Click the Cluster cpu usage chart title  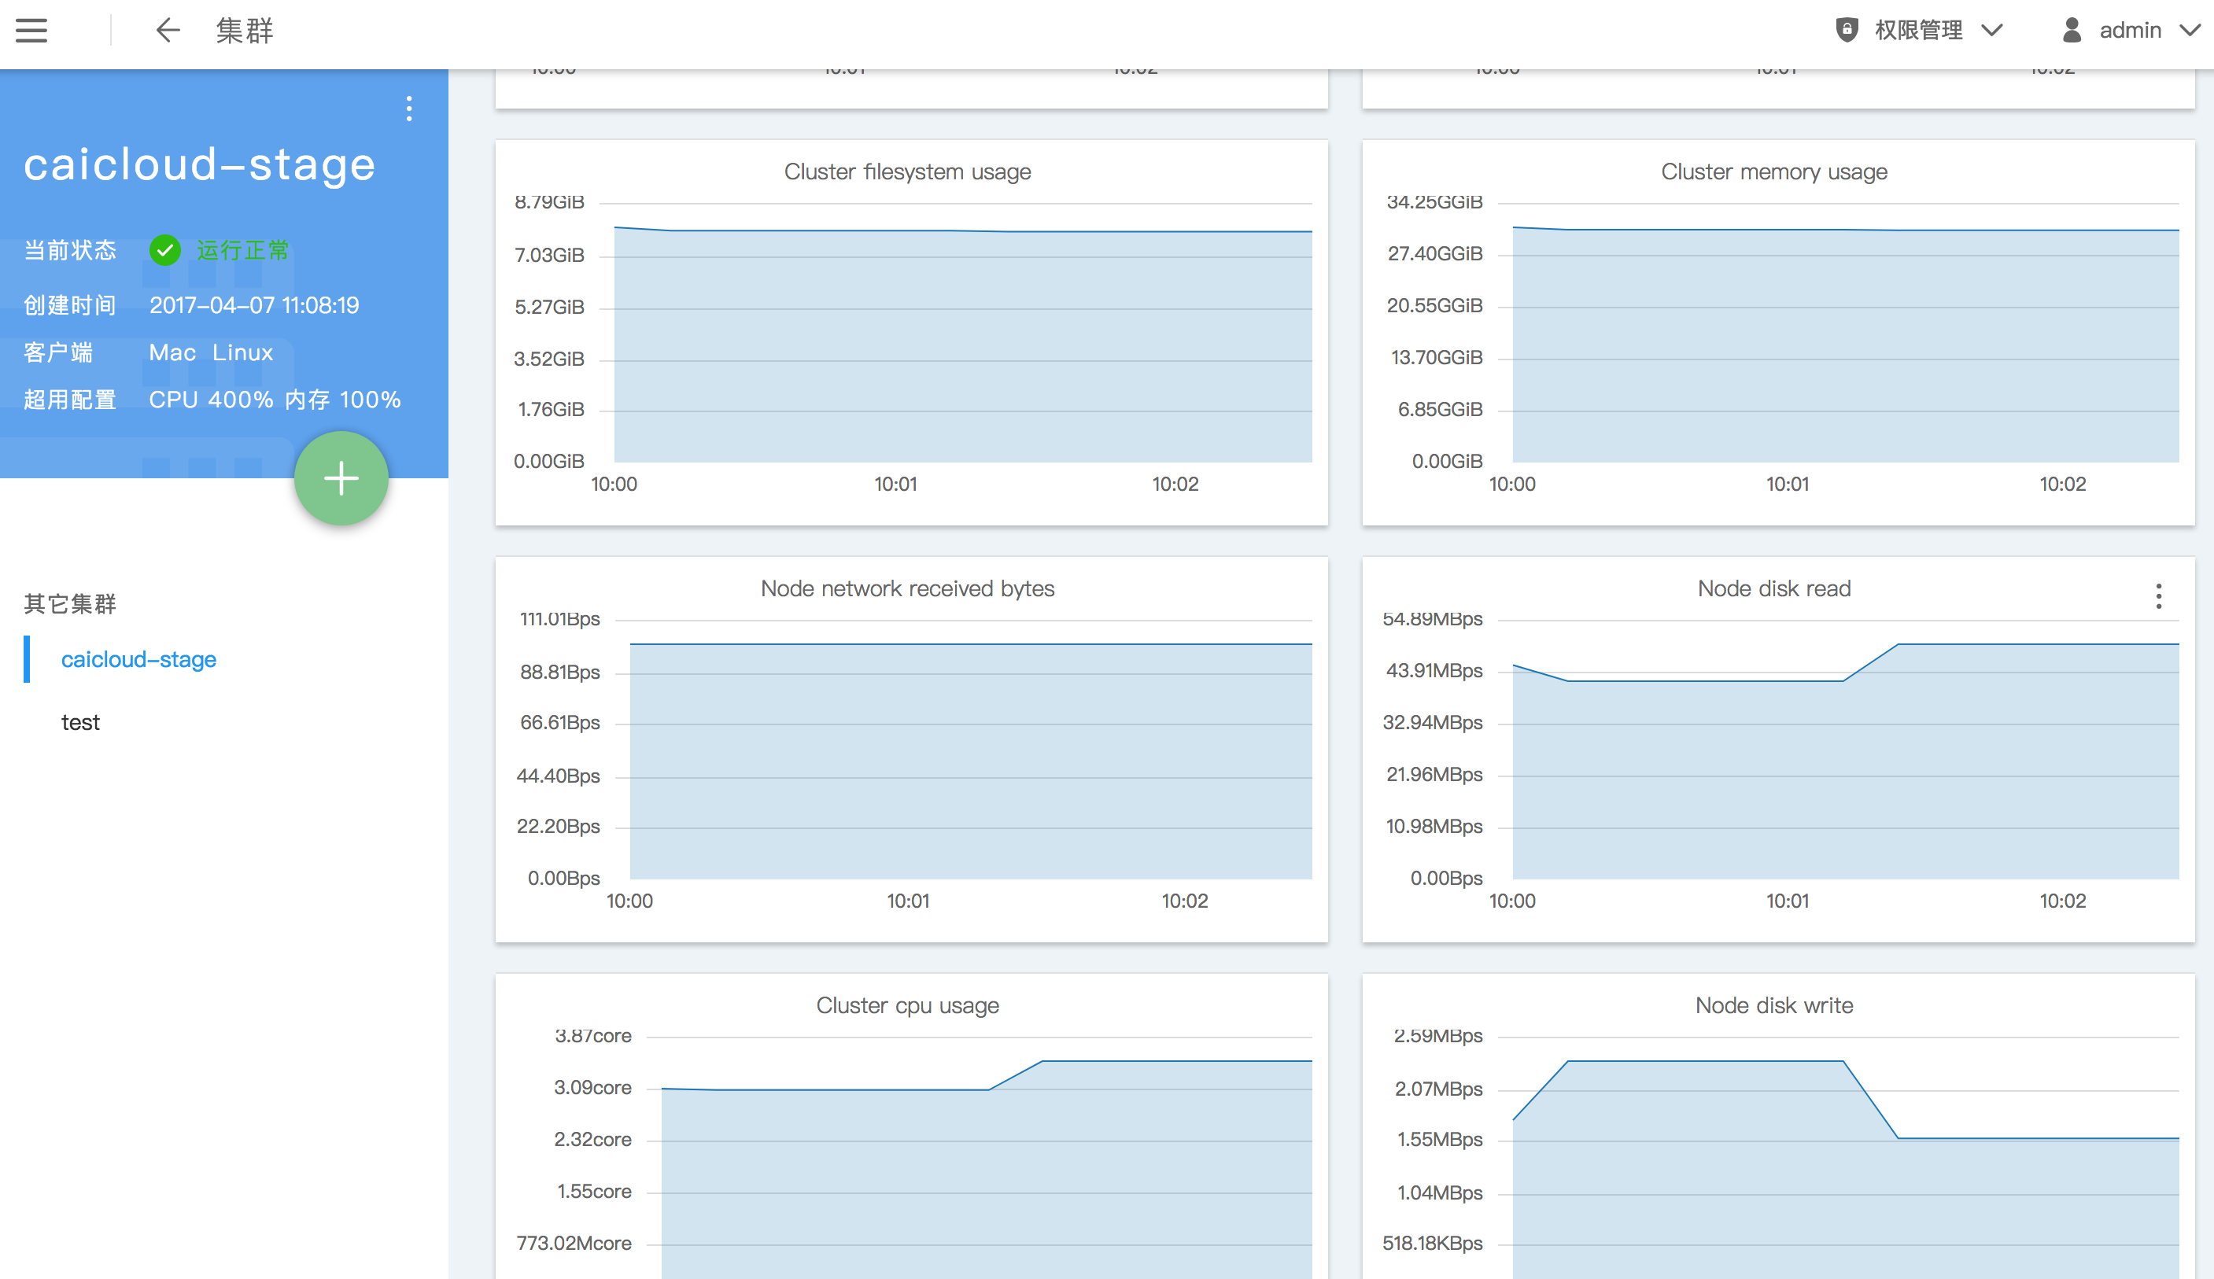(906, 1005)
